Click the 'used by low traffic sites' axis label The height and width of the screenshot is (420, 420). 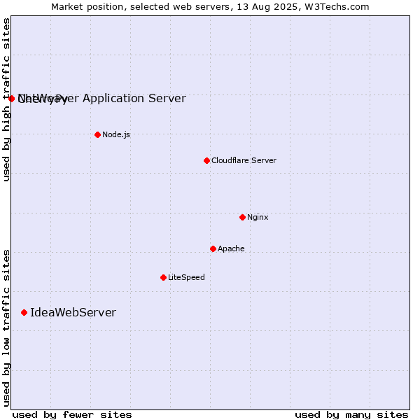6,328
